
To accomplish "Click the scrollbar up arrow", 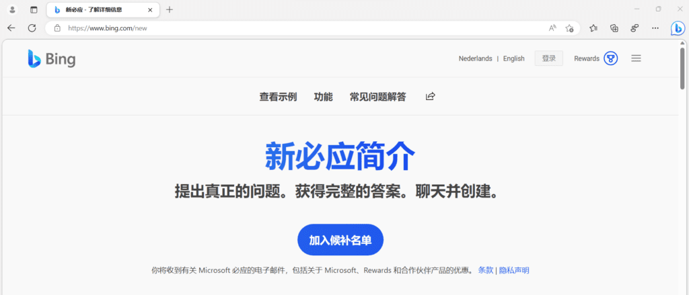I will click(x=682, y=43).
